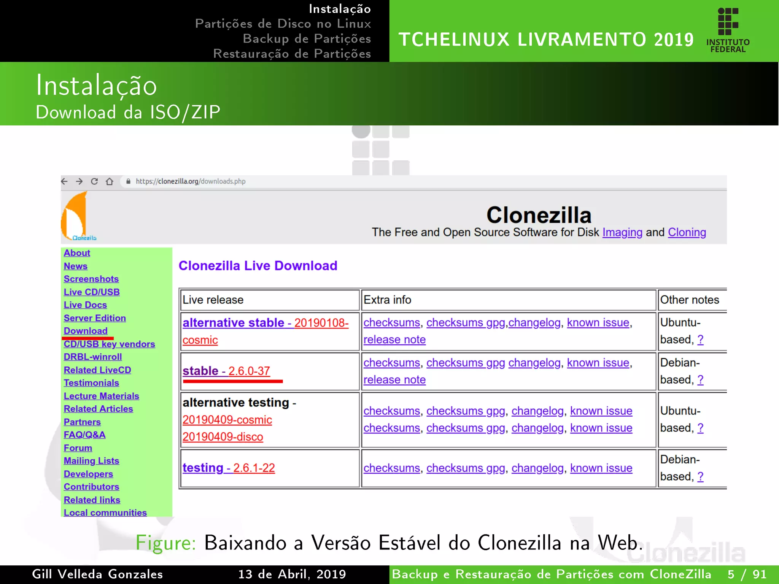
Task: Download alternative testing 20190409-disco release
Action: 223,437
